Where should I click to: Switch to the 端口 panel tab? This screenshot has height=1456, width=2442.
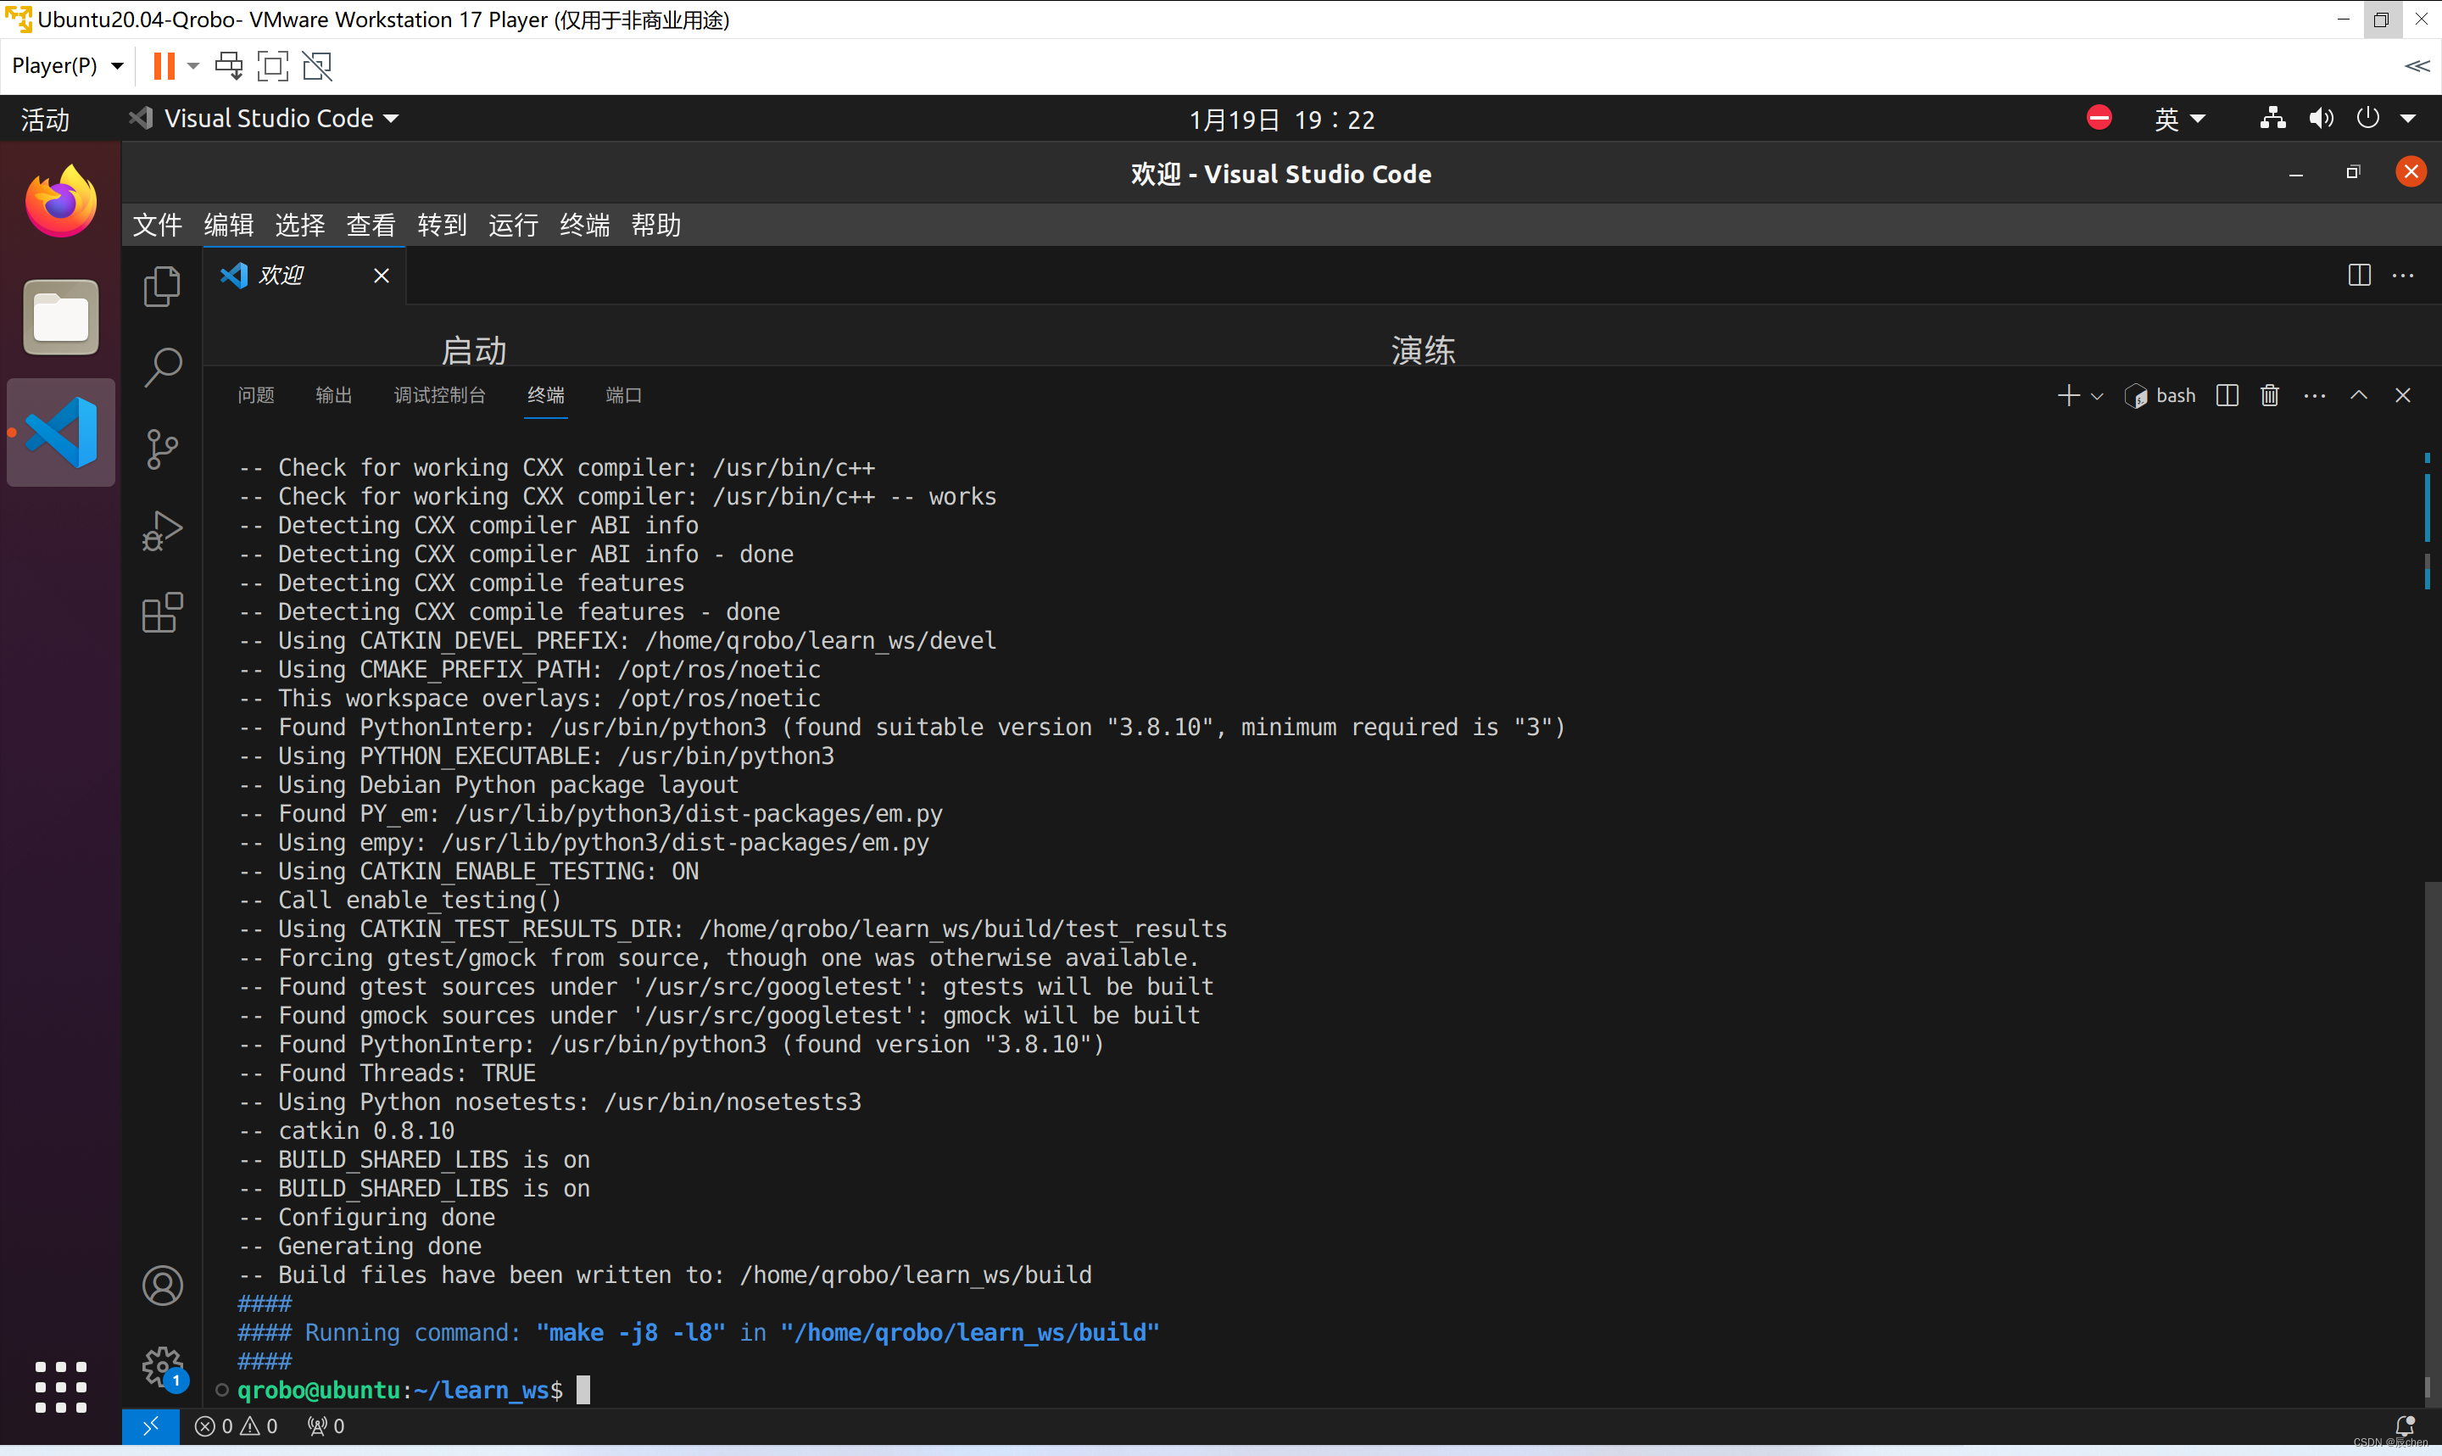click(622, 394)
